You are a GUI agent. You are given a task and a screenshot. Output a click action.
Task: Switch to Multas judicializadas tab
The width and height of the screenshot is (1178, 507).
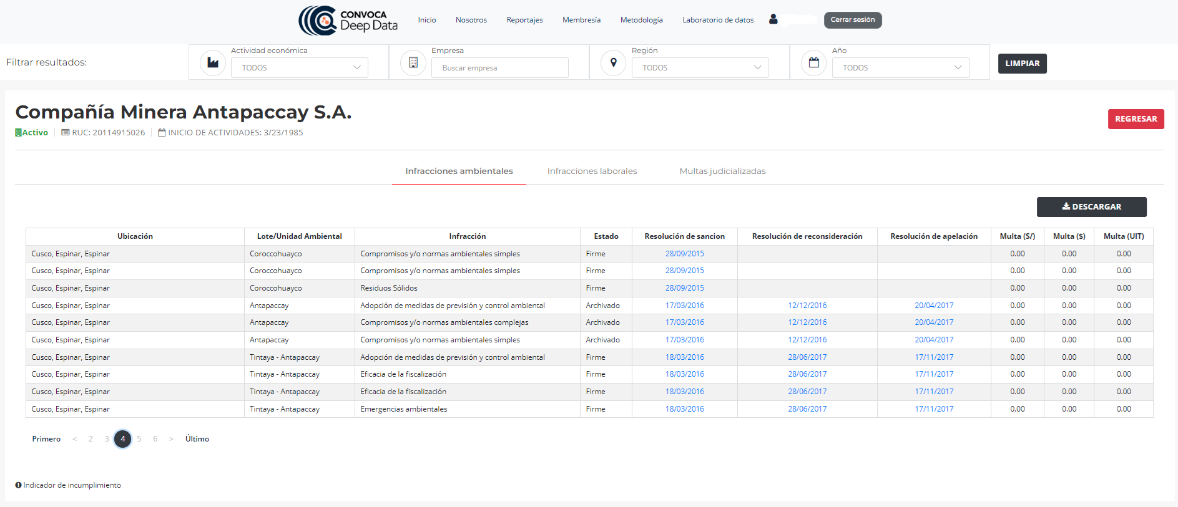[x=722, y=171]
